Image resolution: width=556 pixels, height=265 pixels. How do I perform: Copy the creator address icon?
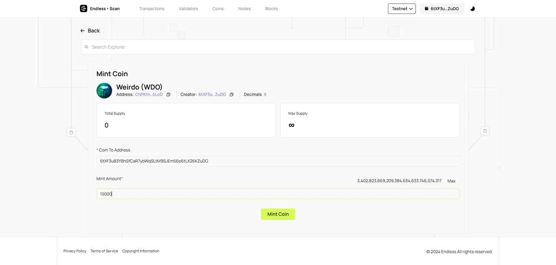tap(232, 95)
